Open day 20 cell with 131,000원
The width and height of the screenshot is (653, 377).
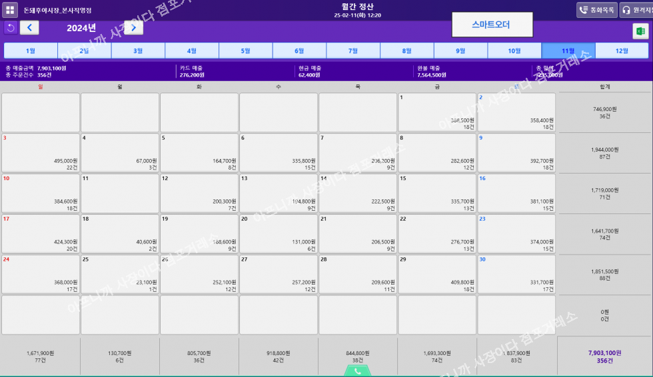(279, 233)
